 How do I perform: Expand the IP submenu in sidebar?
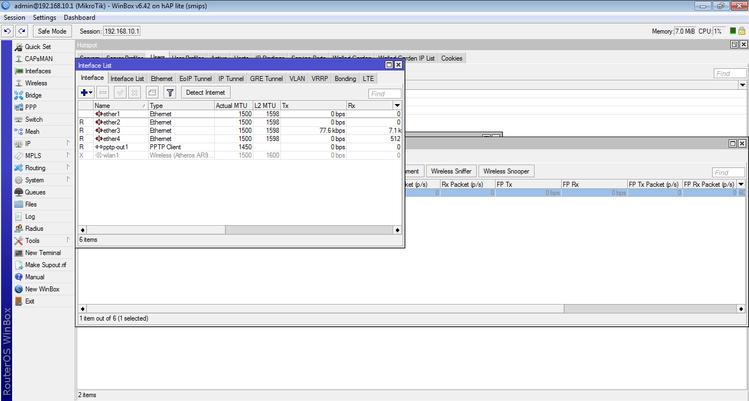point(68,143)
